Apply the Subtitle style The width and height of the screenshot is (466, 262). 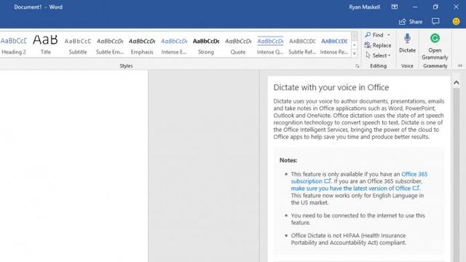78,45
